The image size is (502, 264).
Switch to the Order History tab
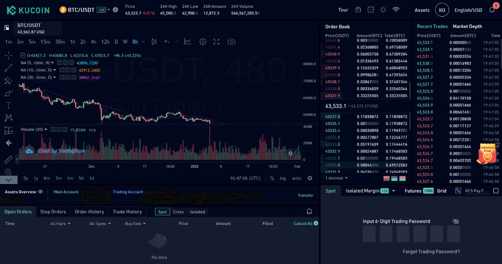89,212
